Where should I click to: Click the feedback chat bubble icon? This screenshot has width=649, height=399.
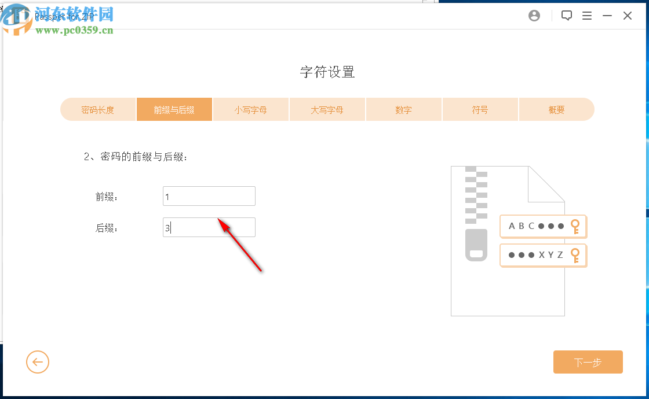click(566, 16)
